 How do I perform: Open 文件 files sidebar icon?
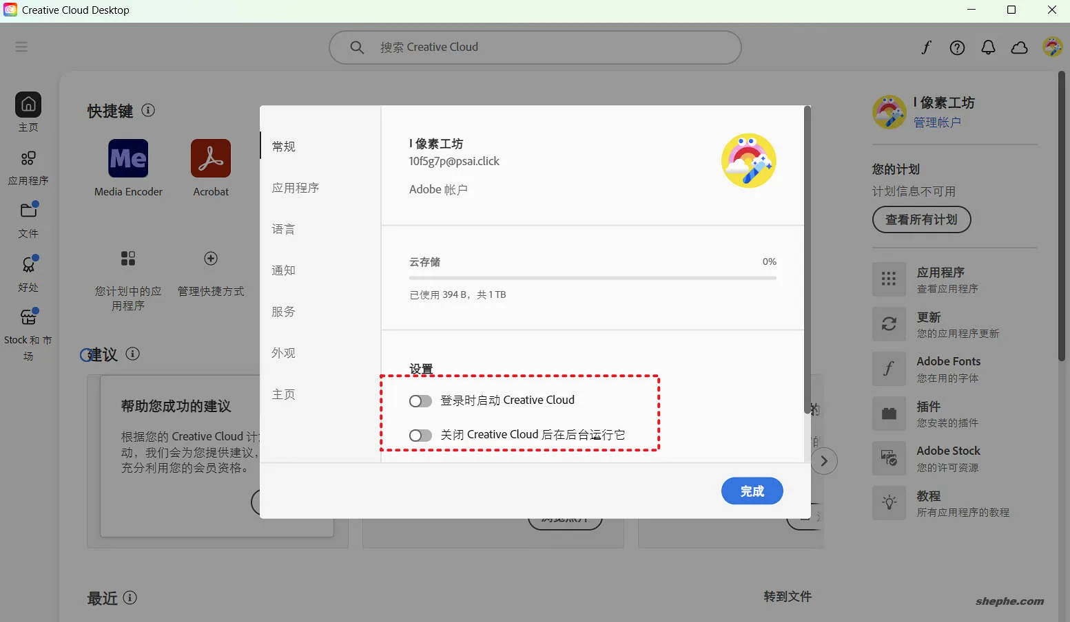click(28, 210)
